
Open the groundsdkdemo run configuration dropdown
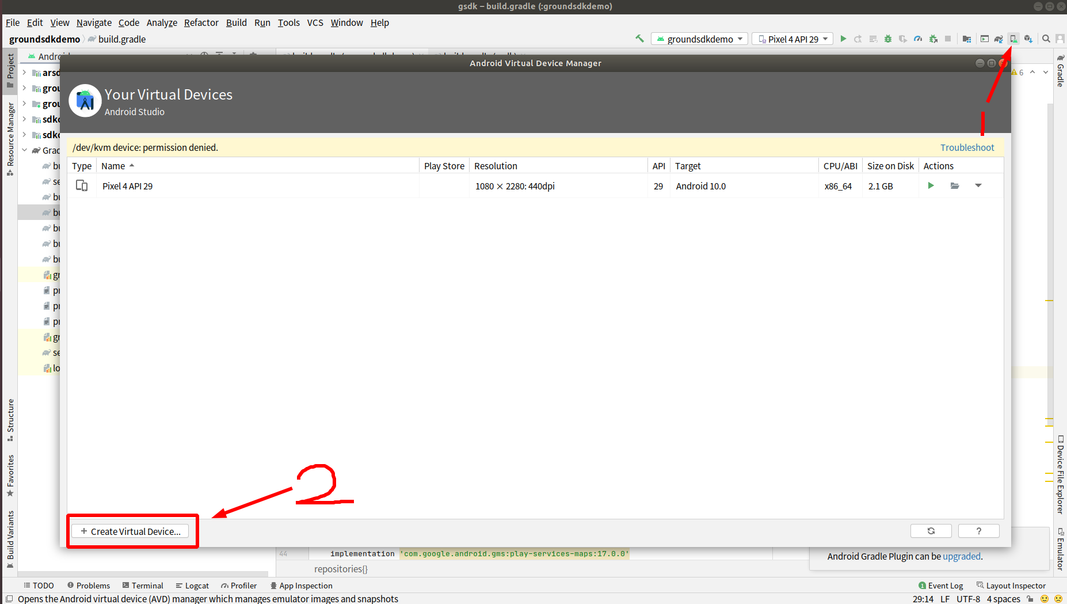699,39
